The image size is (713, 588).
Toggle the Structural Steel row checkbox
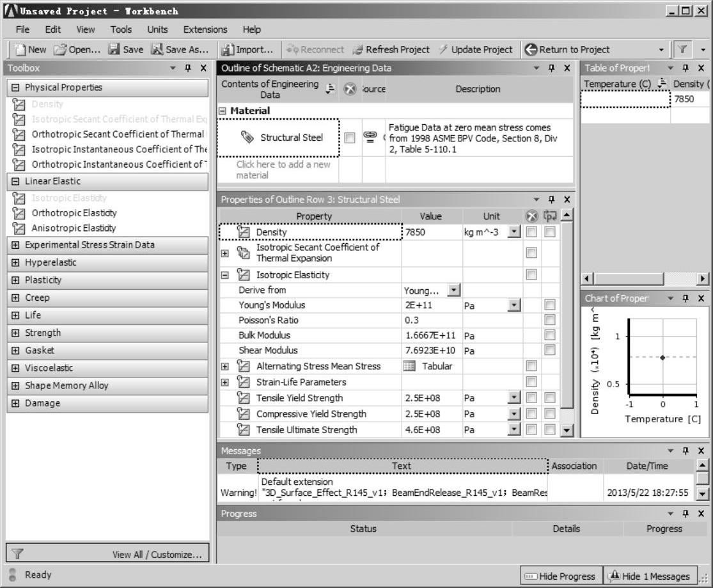point(350,138)
